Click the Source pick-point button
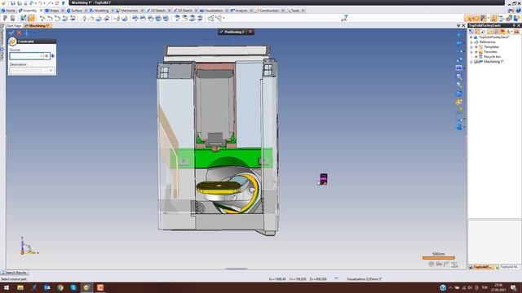The width and height of the screenshot is (522, 293). click(x=46, y=56)
